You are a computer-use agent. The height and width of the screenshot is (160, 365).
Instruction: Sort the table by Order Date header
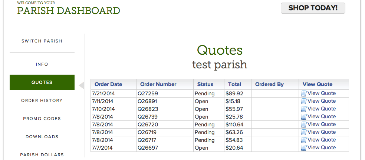[108, 84]
